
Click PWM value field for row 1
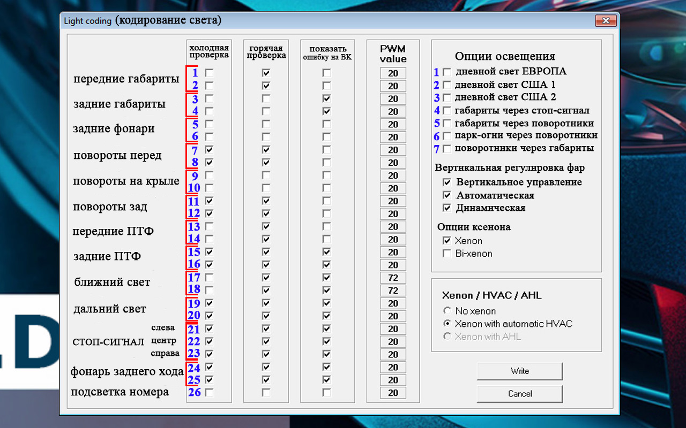(393, 73)
